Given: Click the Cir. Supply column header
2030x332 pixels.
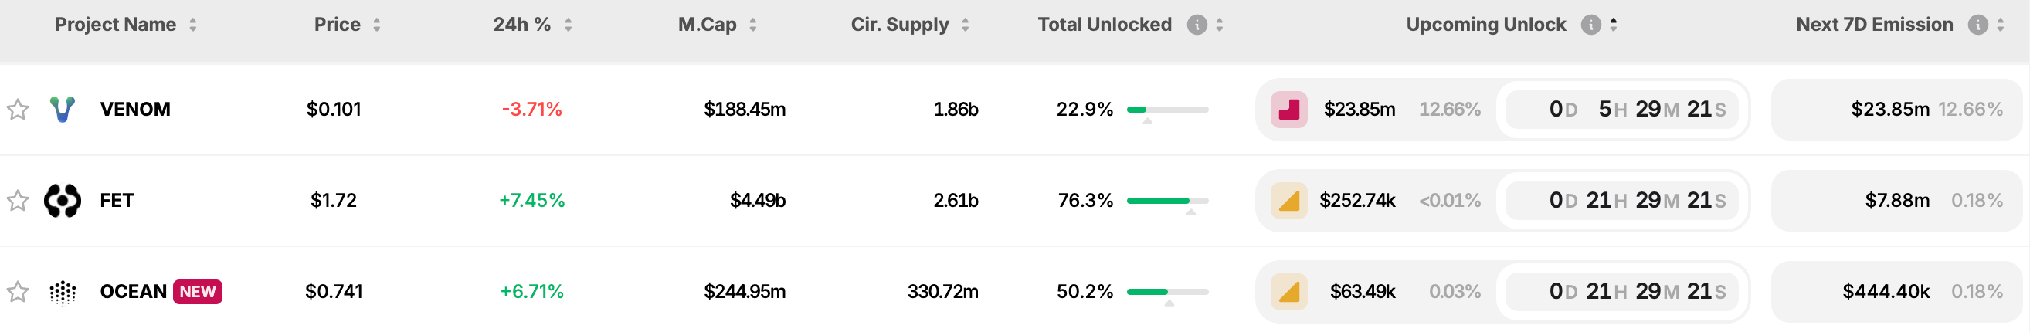Looking at the screenshot, I should pyautogui.click(x=899, y=25).
